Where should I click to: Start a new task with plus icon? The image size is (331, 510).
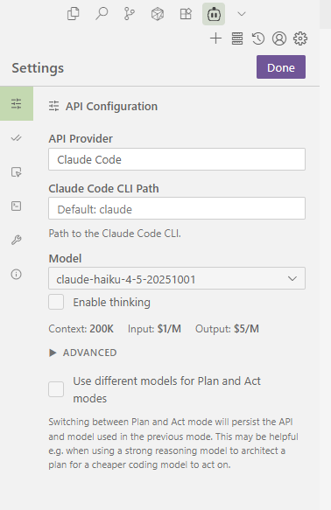click(x=215, y=38)
